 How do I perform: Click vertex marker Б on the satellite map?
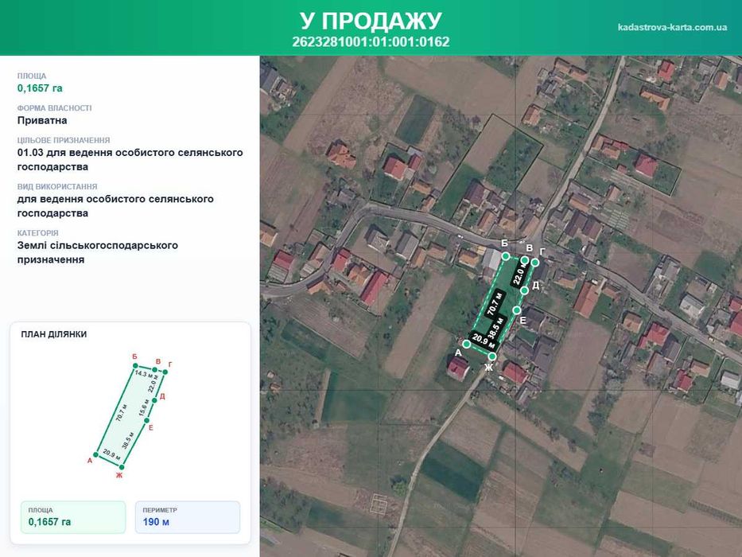(506, 256)
